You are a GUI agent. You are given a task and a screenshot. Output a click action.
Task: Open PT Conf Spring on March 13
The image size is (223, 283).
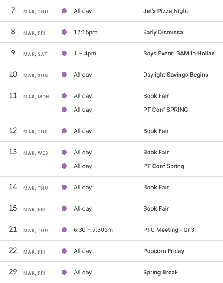coord(164,166)
